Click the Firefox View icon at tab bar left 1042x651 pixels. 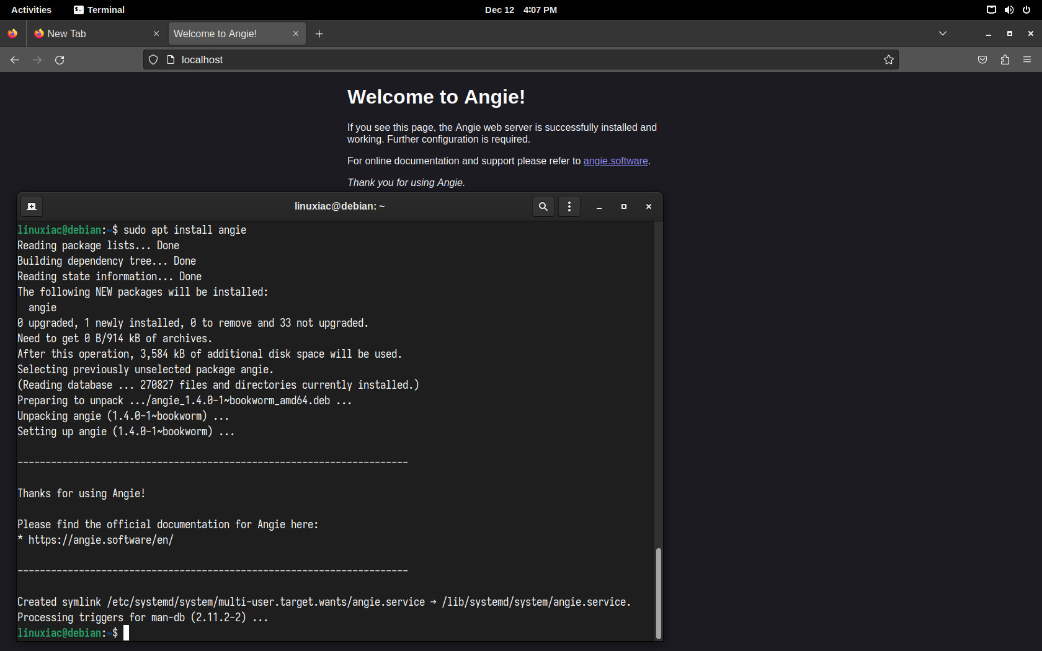(12, 33)
